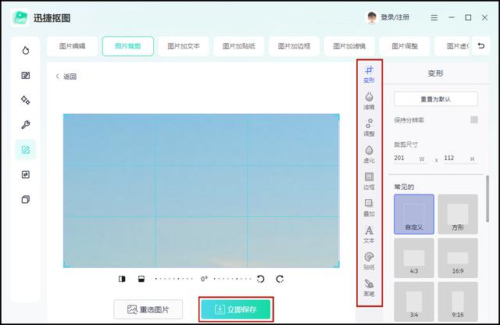The width and height of the screenshot is (500, 325).
Task: Open the image-edit sidebar icon below the flame
Action: pyautogui.click(x=26, y=75)
